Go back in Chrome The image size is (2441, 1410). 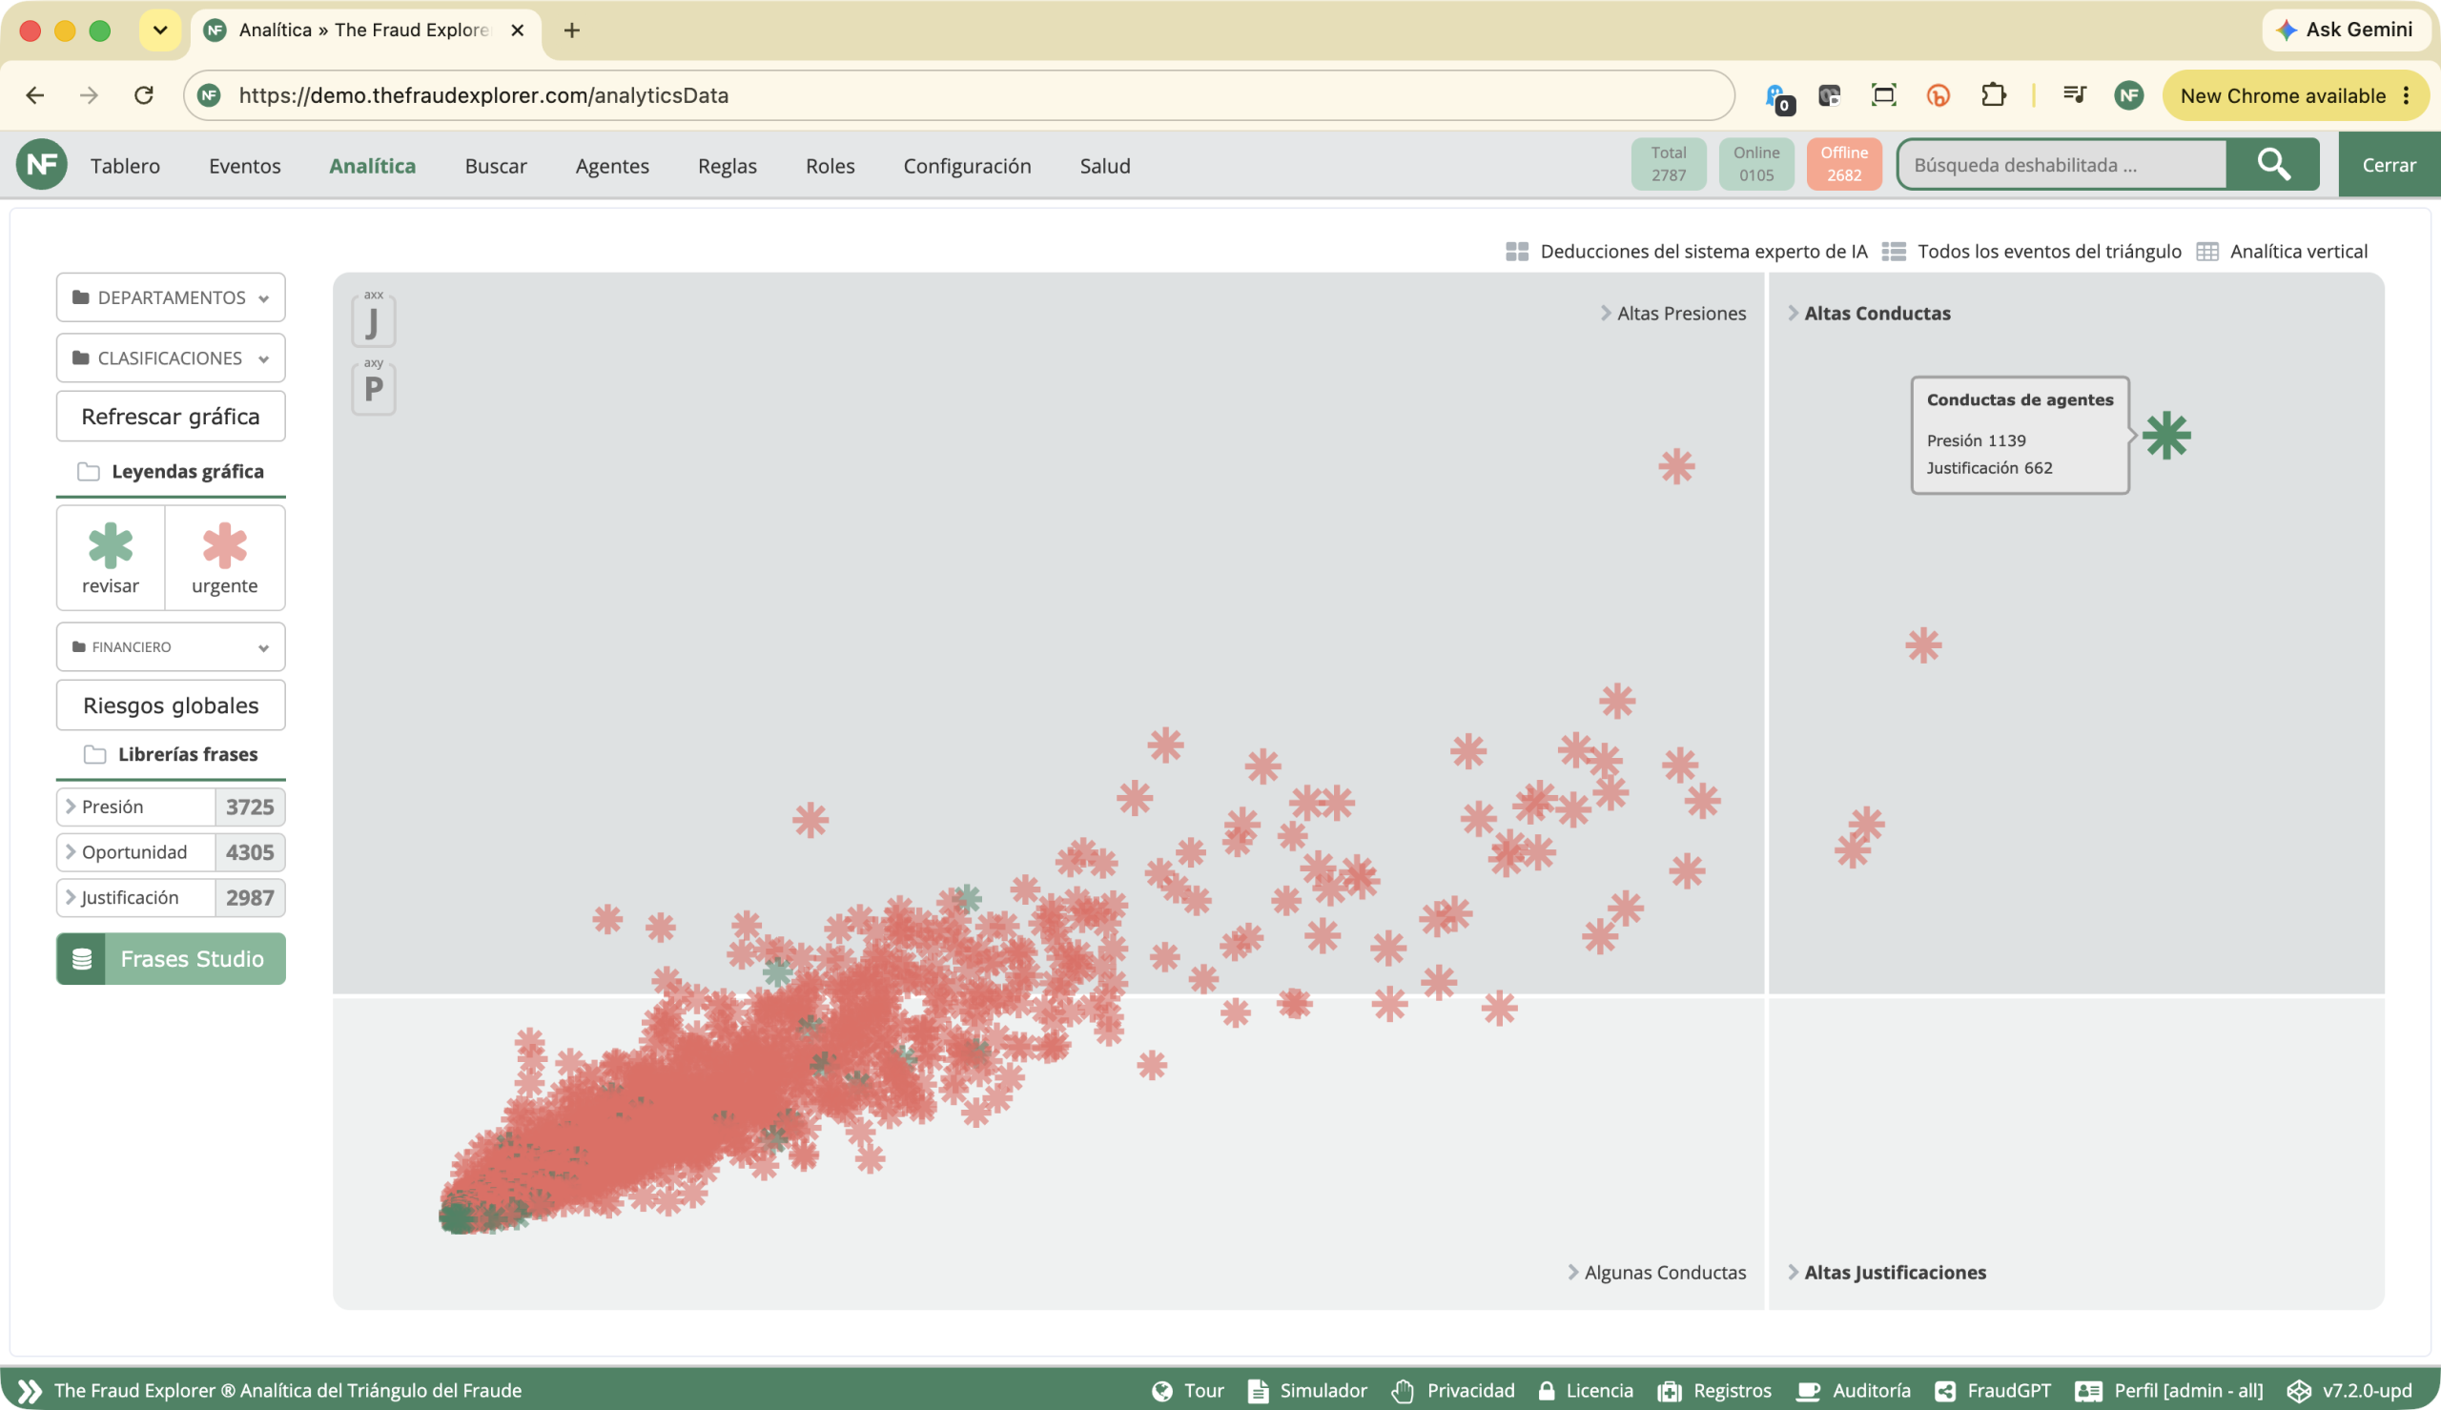click(x=35, y=95)
